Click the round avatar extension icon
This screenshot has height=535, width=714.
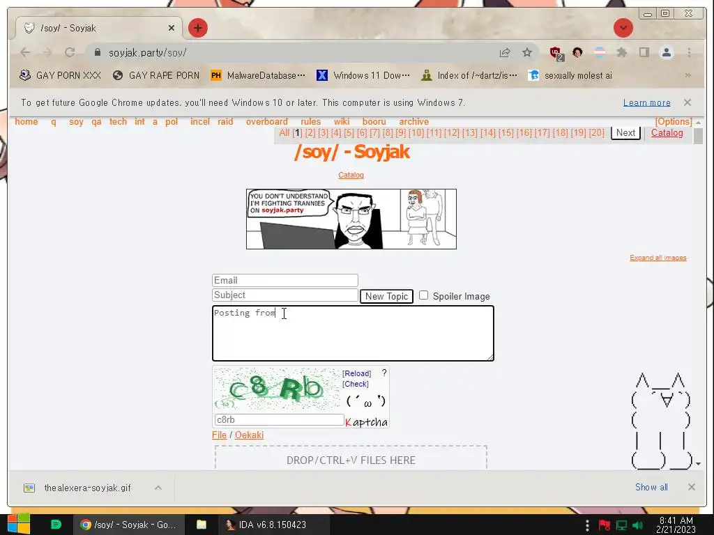coord(577,52)
